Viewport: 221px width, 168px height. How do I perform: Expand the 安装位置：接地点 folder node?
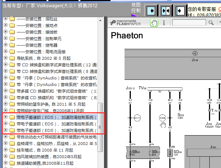pos(5,25)
